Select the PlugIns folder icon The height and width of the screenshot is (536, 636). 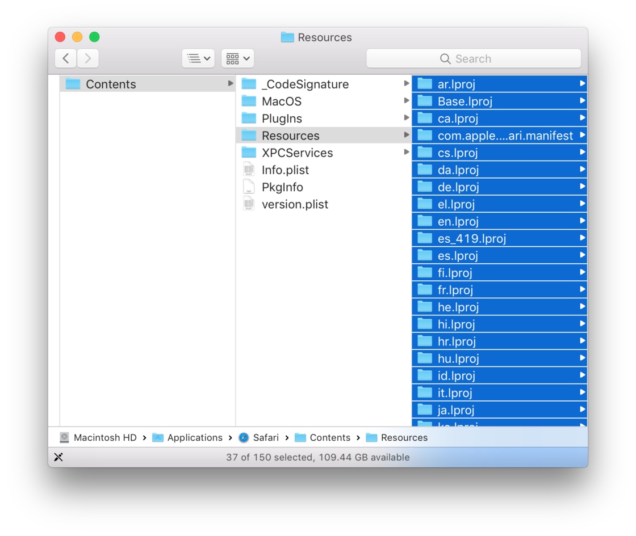point(249,119)
